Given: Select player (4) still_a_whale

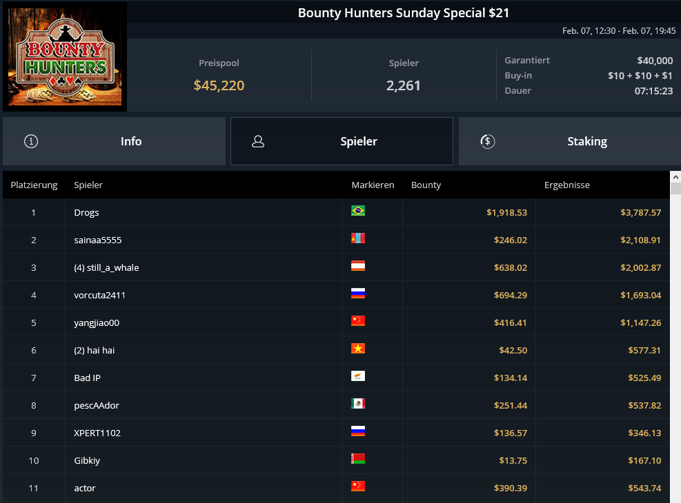Looking at the screenshot, I should pos(106,267).
